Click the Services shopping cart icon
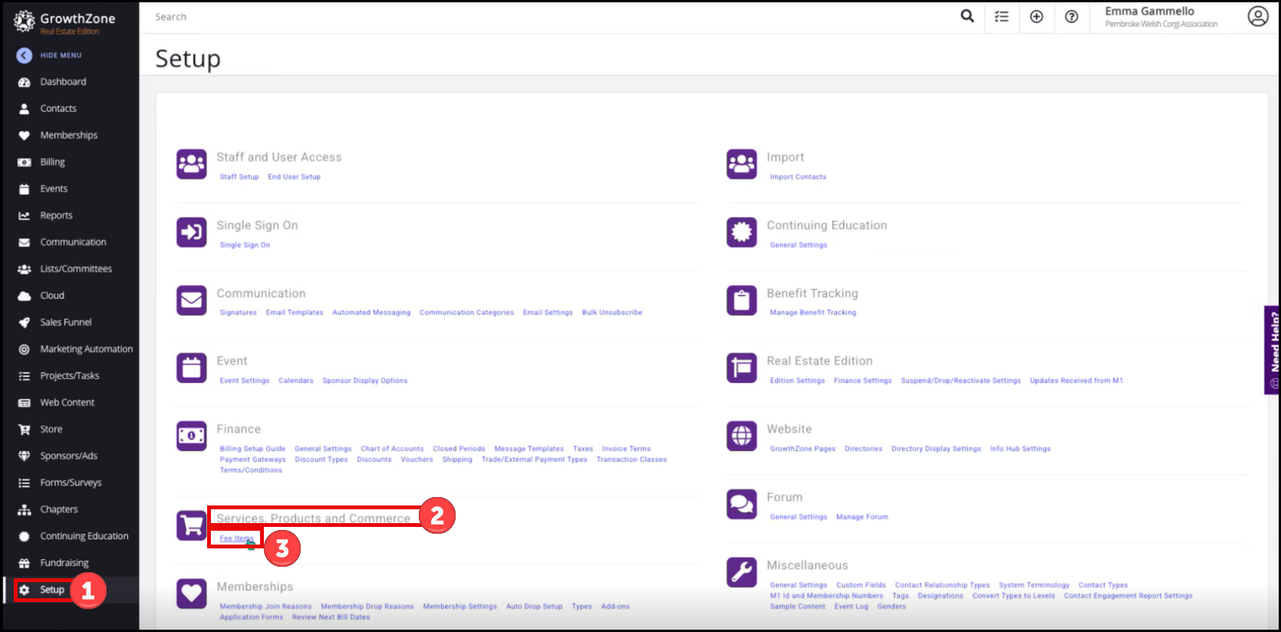1281x632 pixels. (192, 525)
